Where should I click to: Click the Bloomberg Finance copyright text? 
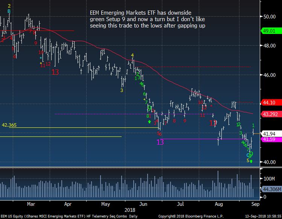191,216
